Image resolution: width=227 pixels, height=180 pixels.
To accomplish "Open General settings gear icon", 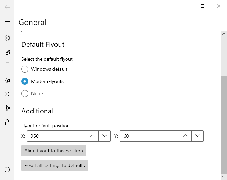I will pyautogui.click(x=7, y=38).
